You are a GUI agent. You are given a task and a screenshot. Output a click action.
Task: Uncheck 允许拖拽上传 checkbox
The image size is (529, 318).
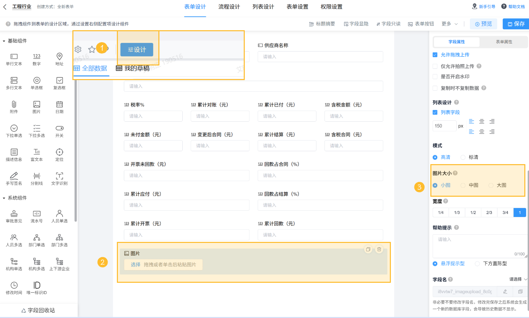point(435,55)
